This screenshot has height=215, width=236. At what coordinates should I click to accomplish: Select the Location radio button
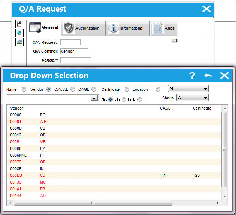click(158, 89)
